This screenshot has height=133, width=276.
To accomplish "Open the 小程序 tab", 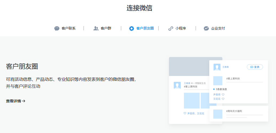I will (x=177, y=28).
